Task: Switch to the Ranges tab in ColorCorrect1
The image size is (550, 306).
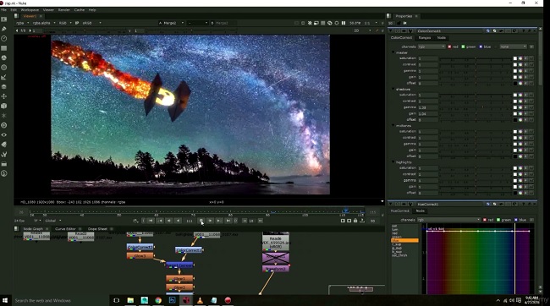Action: pyautogui.click(x=425, y=38)
